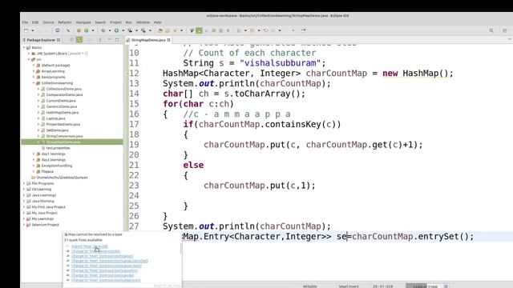The image size is (513, 288).
Task: Select the Package Explorer view tab
Action: pyautogui.click(x=41, y=40)
